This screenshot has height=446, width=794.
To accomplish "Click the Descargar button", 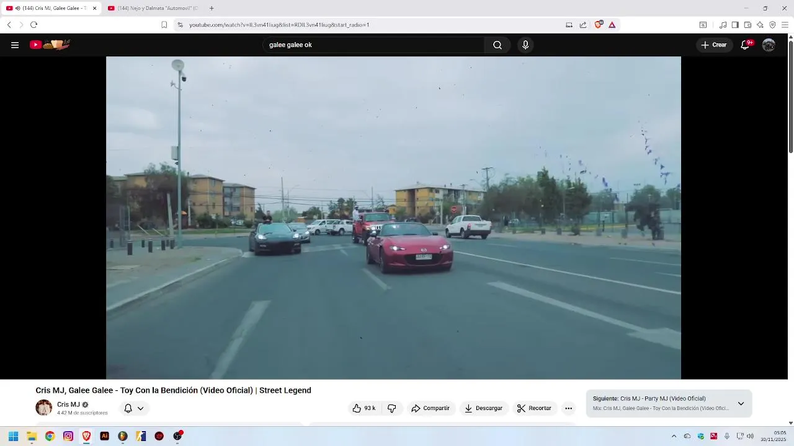I will (x=484, y=408).
